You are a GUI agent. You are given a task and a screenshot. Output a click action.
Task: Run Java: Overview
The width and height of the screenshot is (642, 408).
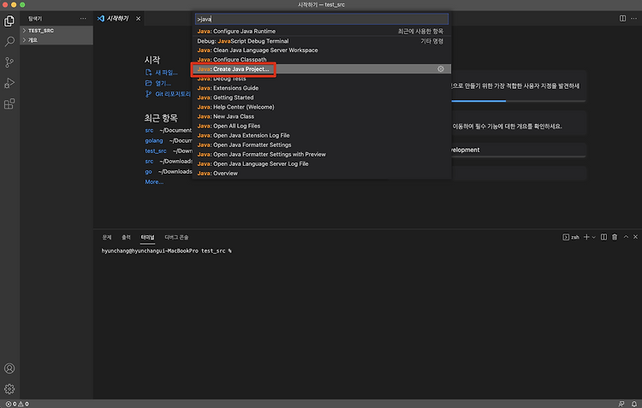322,173
